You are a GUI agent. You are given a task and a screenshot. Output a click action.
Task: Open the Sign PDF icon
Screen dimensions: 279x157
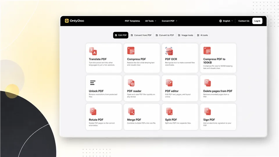pyautogui.click(x=208, y=111)
